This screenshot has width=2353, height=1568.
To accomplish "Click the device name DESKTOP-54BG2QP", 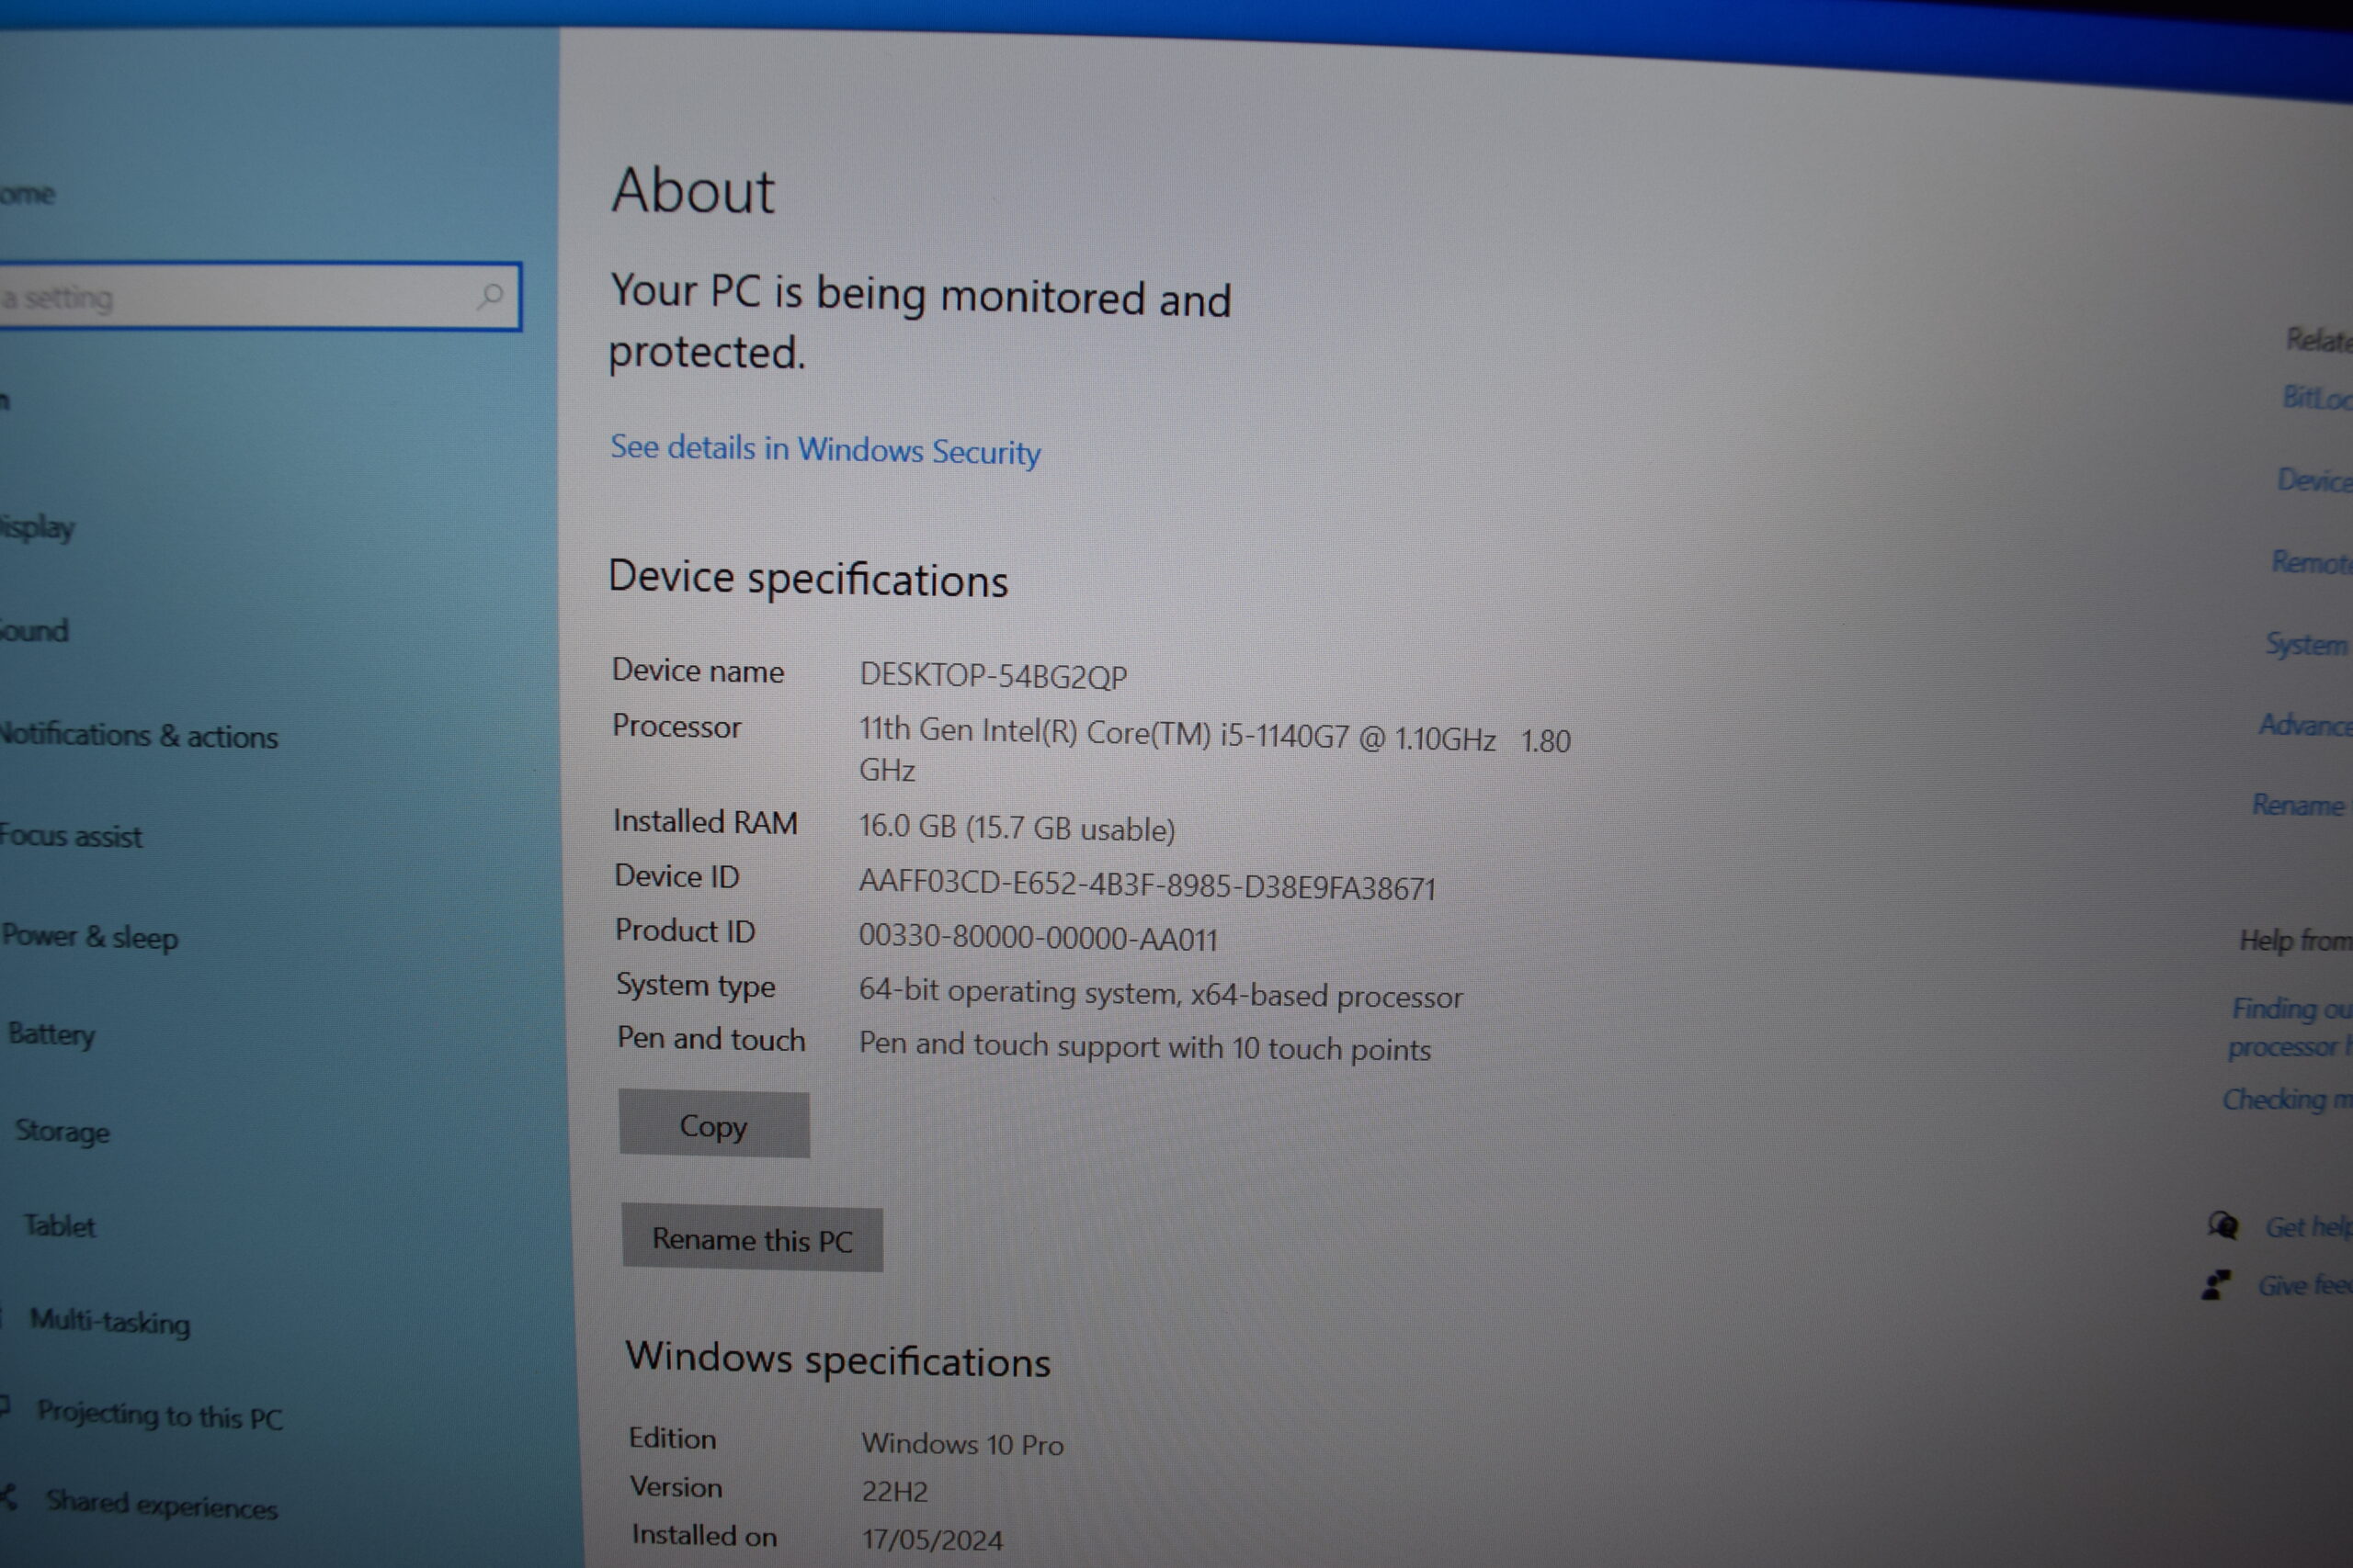I will pyautogui.click(x=994, y=676).
